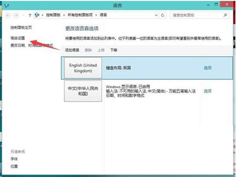Select English (United Kingdom) language tile

click(83, 68)
